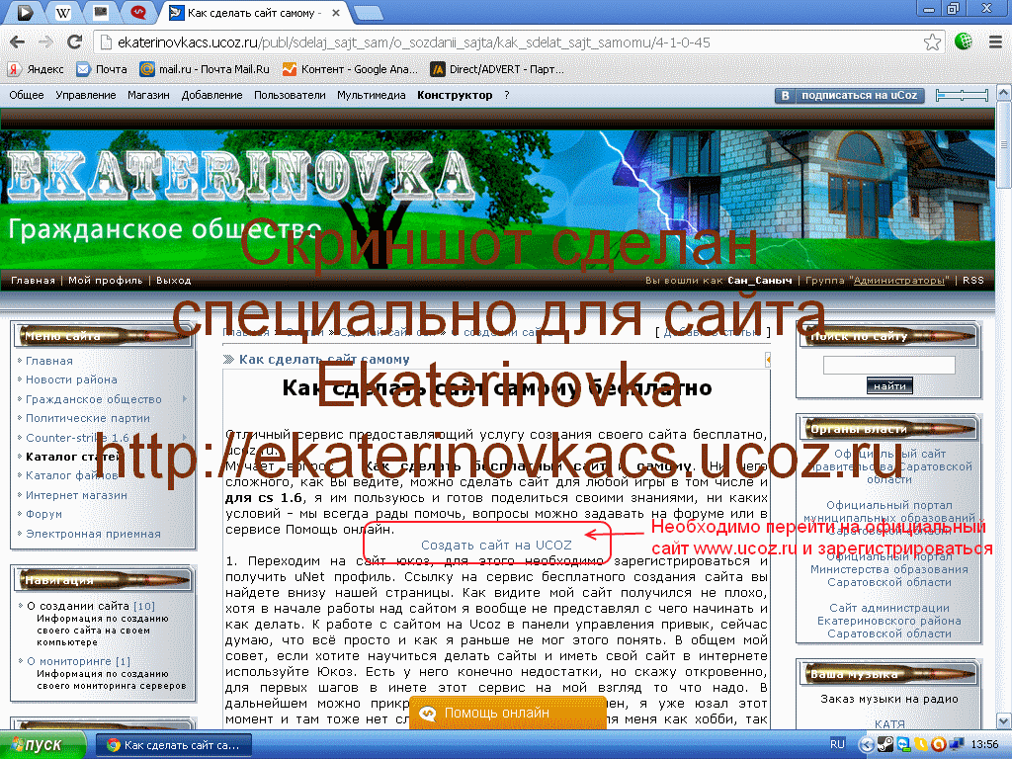
Task: Open the RSS feed link
Action: 973,280
